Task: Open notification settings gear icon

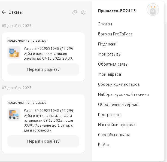Action: [x=83, y=12]
